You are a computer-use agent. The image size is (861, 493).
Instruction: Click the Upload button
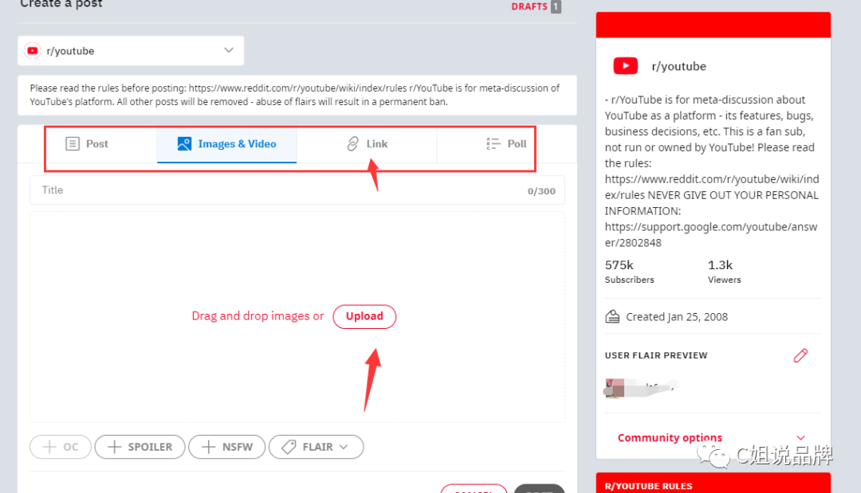(364, 316)
